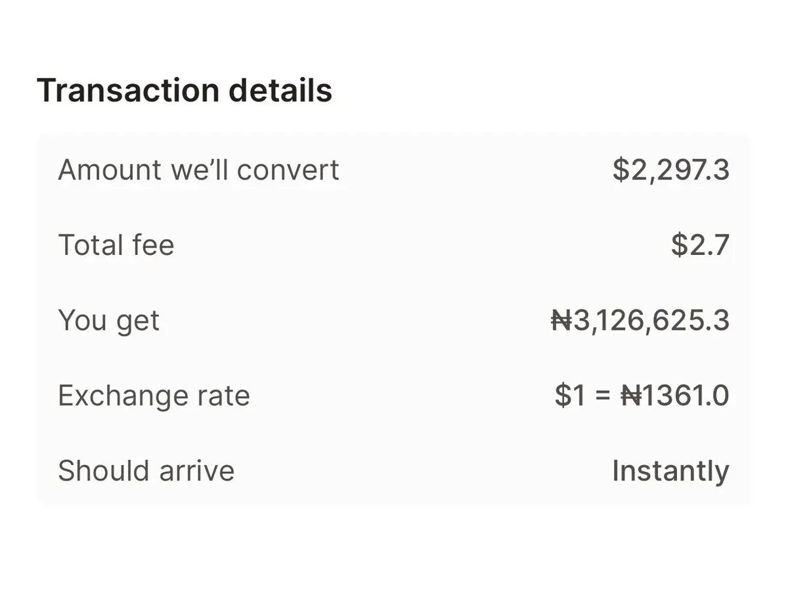
Task: Click the Transaction details heading
Action: 185,90
